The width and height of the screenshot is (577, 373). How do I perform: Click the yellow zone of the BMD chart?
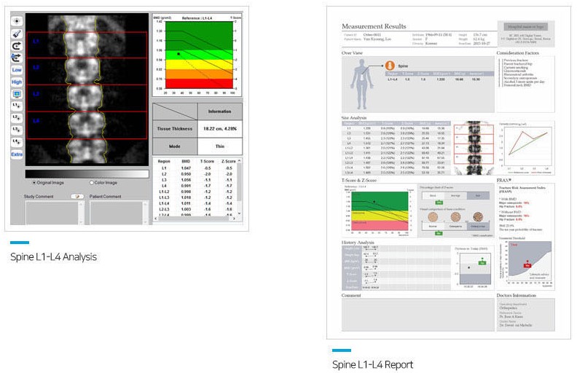point(199,65)
